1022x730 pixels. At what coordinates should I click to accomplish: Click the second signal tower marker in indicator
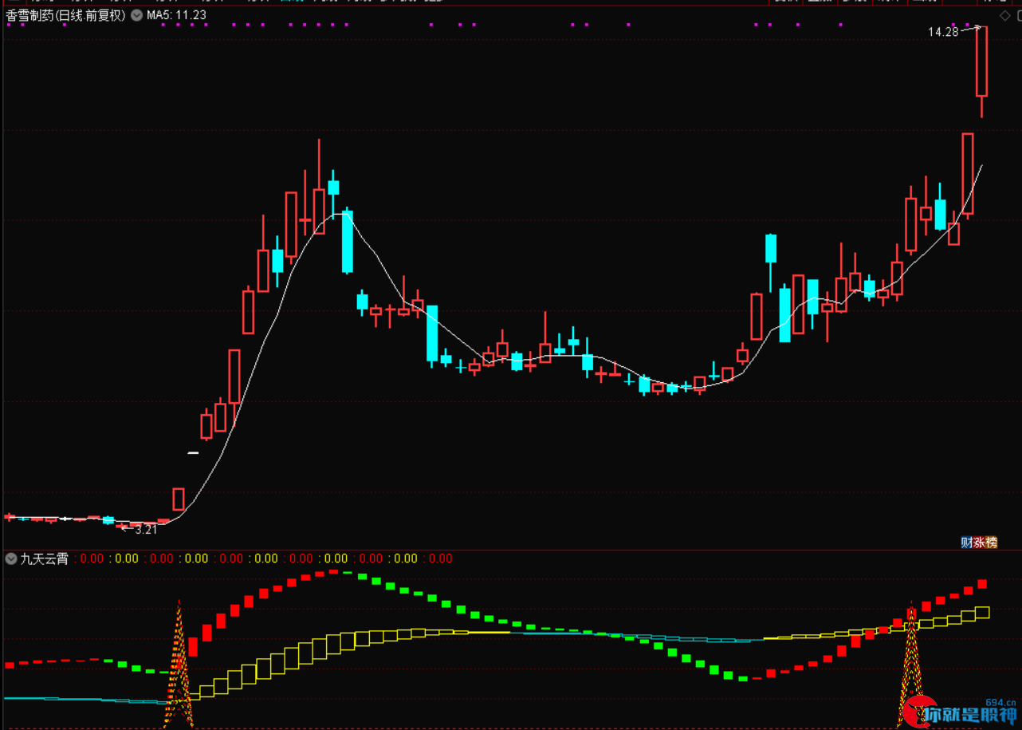point(911,664)
